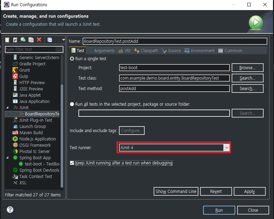This screenshot has width=274, height=219.
Task: Open the filter view menu dropdown arrow
Action: [x=63, y=40]
